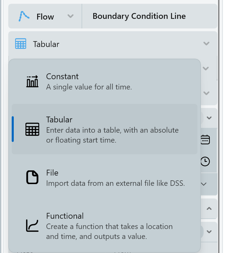
Task: Collapse the Tabular selector using its header chevron
Action: click(206, 44)
